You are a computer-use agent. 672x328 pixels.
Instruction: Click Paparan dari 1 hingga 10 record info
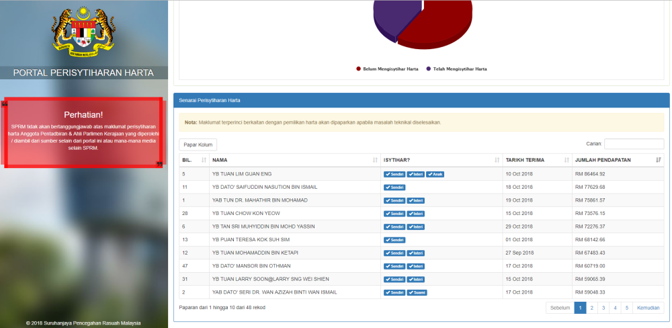coord(222,307)
